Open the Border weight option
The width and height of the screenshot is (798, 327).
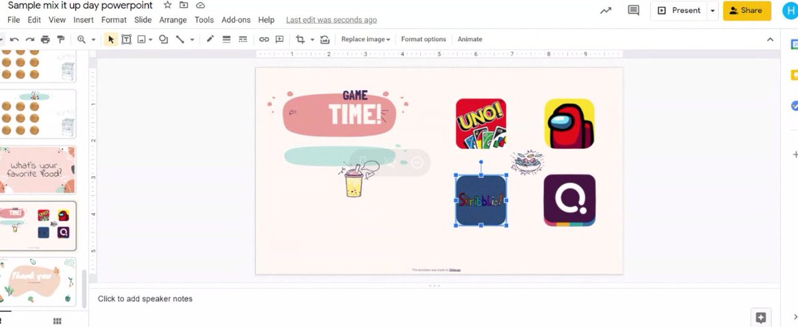(x=227, y=39)
